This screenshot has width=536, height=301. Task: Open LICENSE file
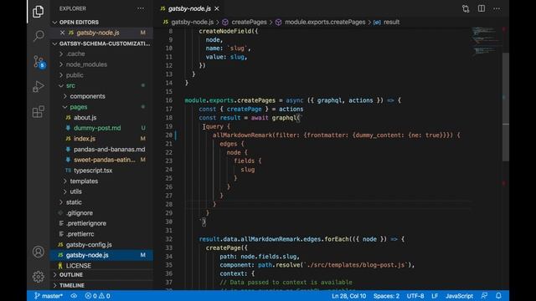[x=101, y=266]
